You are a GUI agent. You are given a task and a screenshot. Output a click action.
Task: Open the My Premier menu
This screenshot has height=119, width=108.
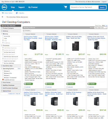(33, 7)
